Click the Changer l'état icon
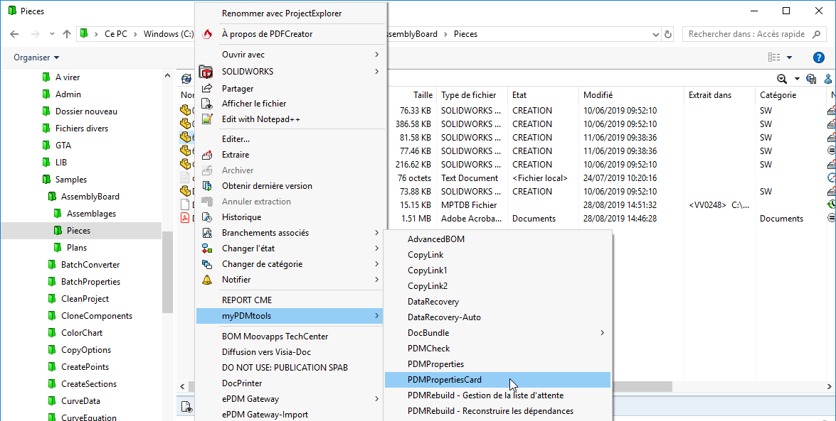 (x=207, y=248)
